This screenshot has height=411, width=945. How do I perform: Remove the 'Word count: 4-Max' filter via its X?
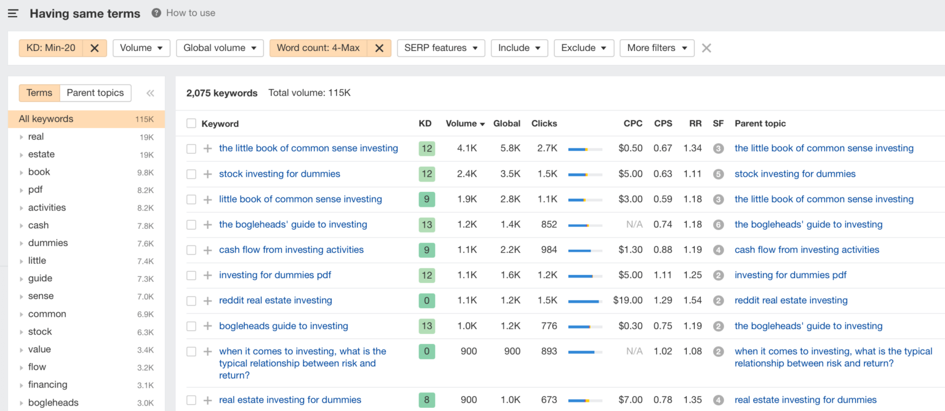[x=380, y=47]
